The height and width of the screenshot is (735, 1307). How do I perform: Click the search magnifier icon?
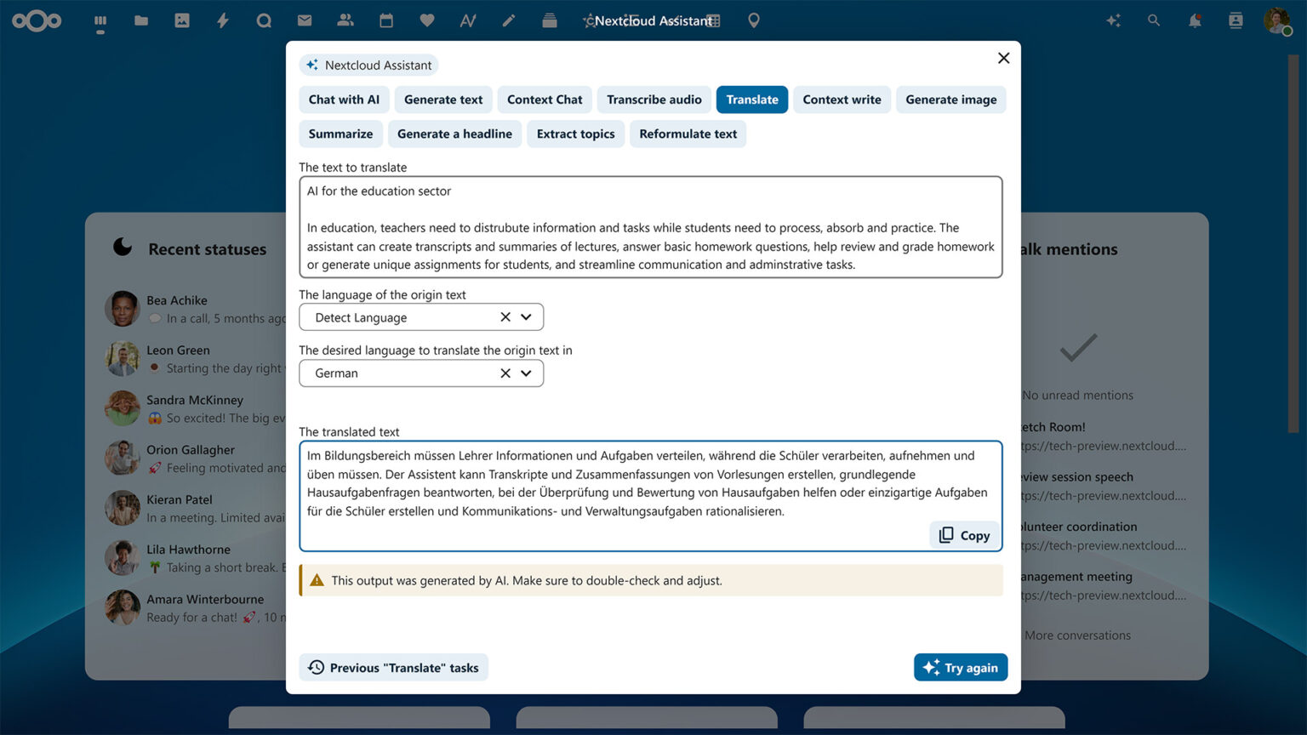coord(1154,20)
